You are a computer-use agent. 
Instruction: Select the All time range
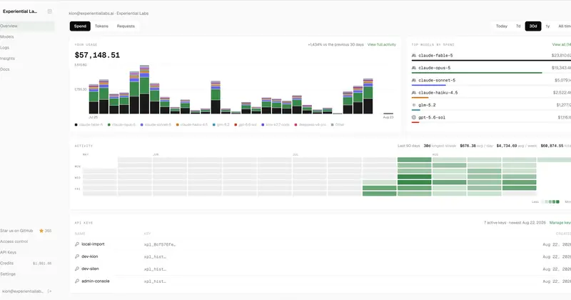(565, 26)
